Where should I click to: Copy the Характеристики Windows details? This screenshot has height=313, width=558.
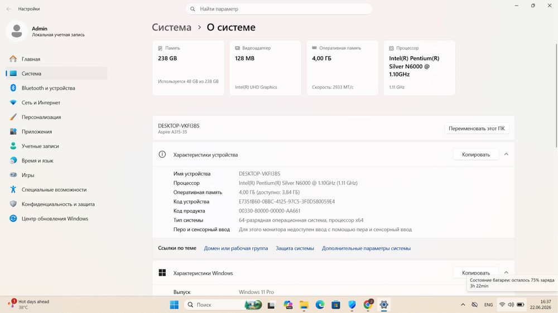(476, 272)
